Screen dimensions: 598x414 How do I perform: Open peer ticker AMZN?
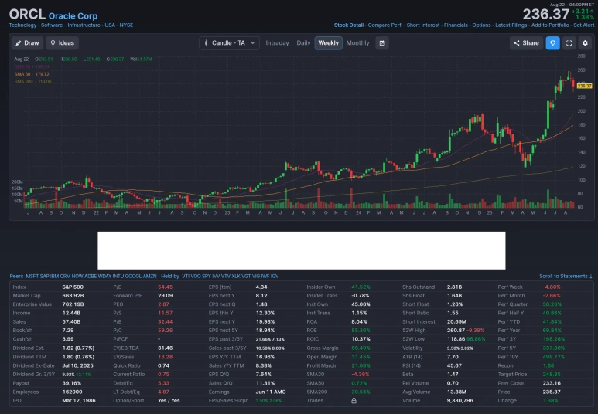point(150,276)
